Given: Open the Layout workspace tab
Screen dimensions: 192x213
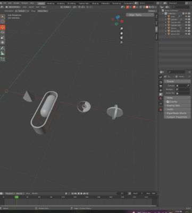Looking at the screenshot, I should (x=41, y=3).
